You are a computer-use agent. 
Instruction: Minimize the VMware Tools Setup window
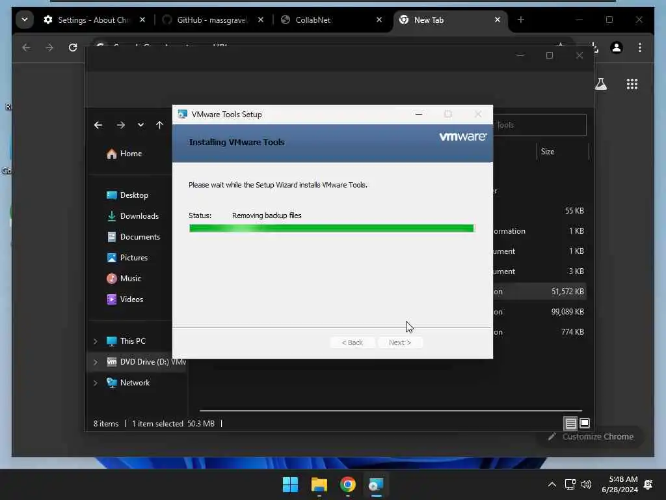[x=419, y=115]
